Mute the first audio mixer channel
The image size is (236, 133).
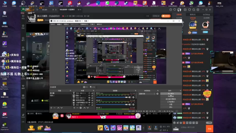(130, 97)
